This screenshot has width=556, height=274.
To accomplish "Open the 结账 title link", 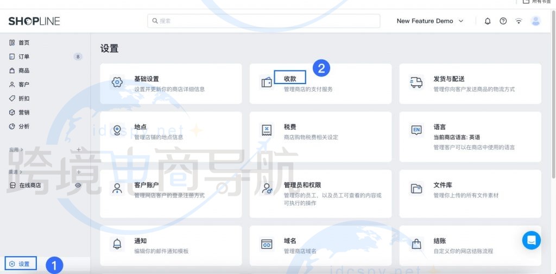I will click(x=440, y=241).
